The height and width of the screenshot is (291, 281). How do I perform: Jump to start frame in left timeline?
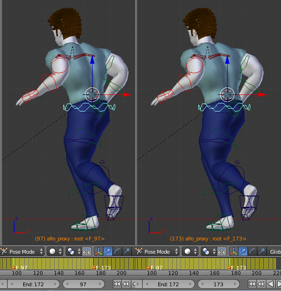(117, 284)
